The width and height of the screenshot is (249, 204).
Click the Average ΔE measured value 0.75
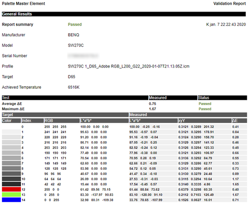coord(153,104)
